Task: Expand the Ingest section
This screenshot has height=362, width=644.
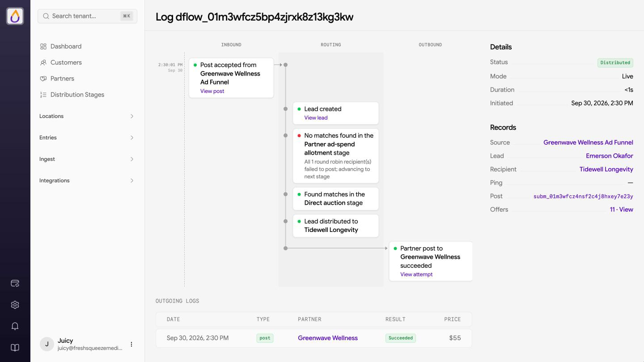Action: 87,159
